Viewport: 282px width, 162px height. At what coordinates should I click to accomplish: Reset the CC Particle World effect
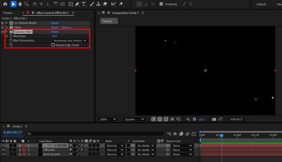[x=55, y=23]
